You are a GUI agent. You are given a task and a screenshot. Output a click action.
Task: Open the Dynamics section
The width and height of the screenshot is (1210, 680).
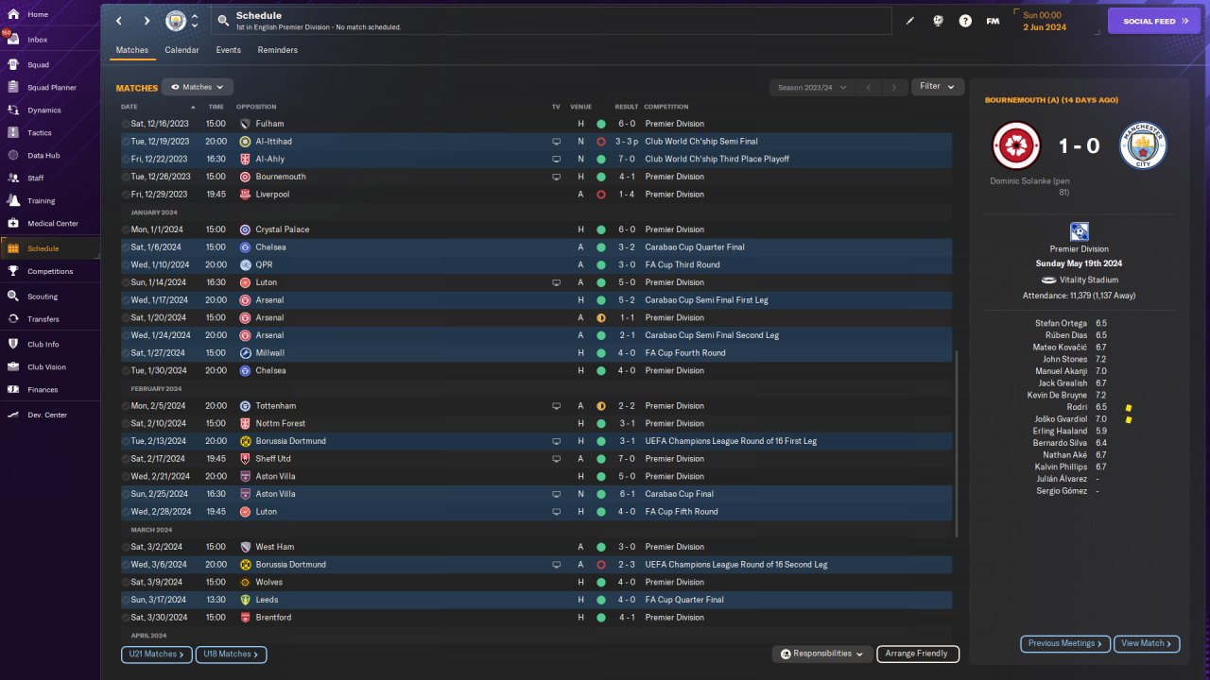[43, 110]
